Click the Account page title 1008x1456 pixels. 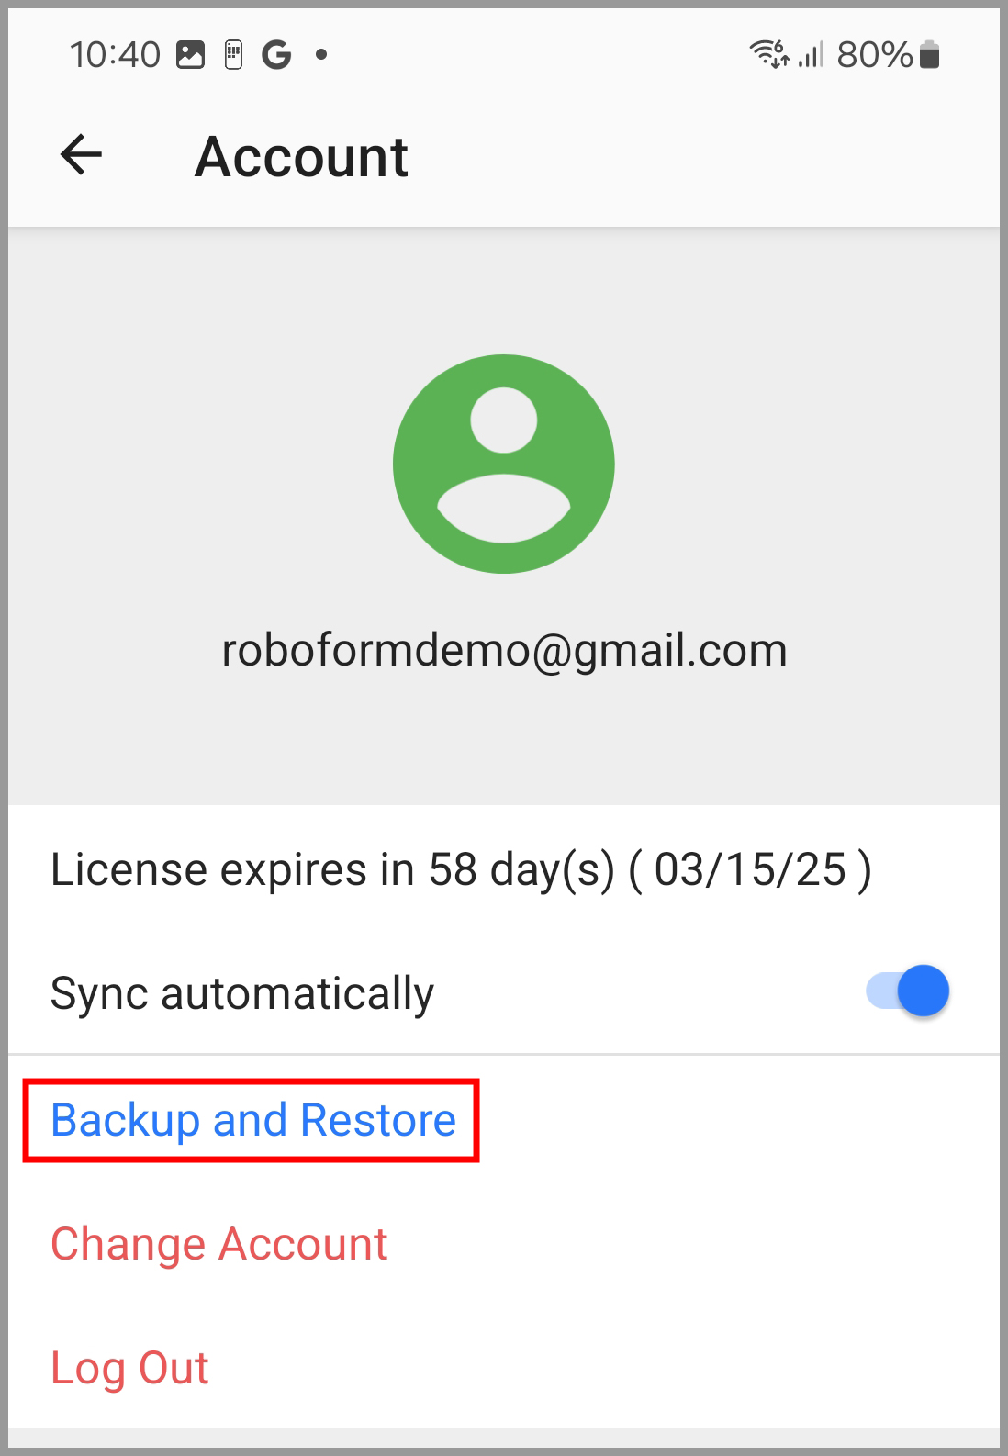301,156
